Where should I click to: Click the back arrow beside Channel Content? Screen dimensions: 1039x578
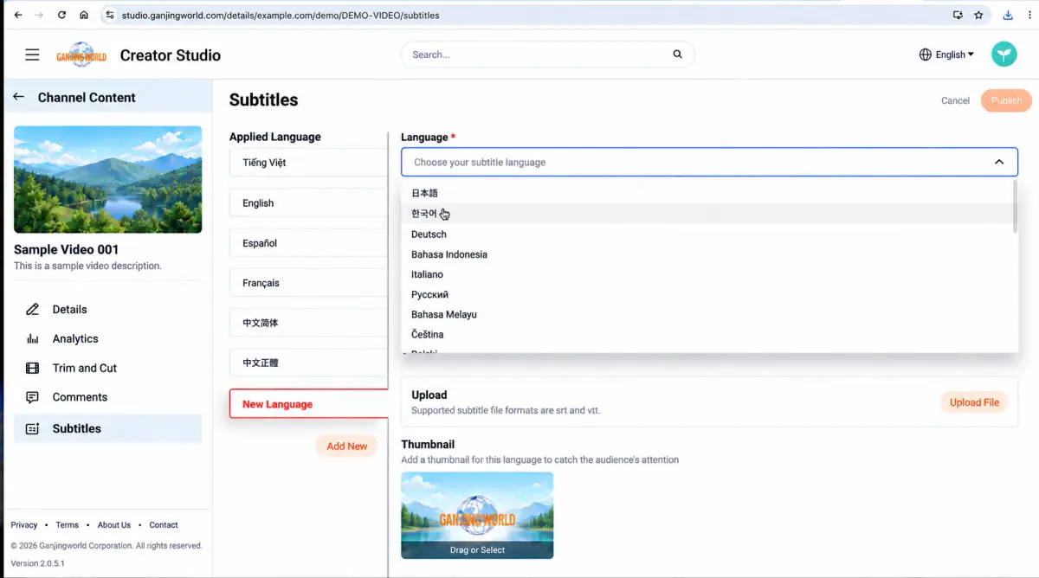click(x=18, y=97)
